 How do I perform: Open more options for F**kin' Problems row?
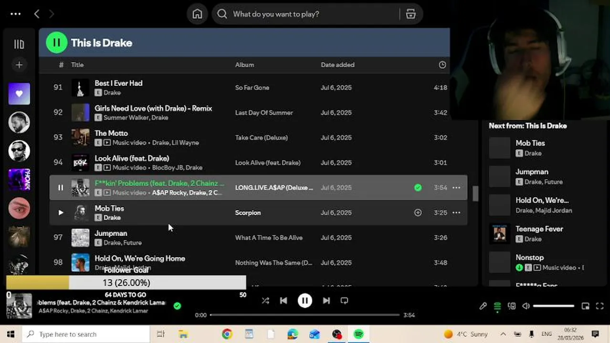point(456,188)
